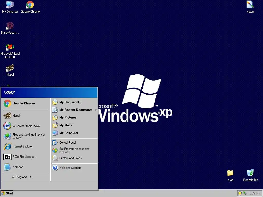Open My Computer label from Start menu
Viewport: 263px width, 197px height.
point(69,133)
